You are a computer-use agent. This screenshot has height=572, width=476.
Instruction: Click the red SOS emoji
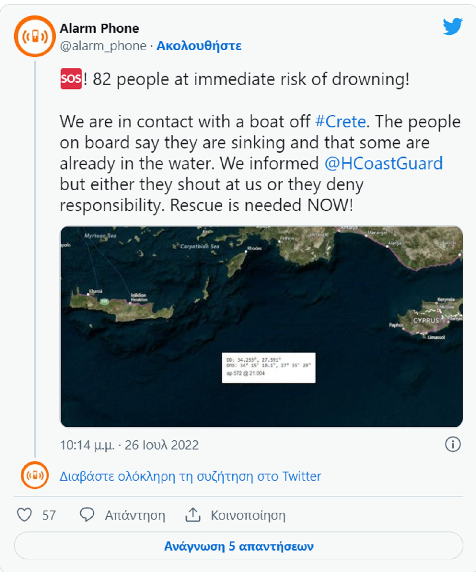click(x=71, y=79)
